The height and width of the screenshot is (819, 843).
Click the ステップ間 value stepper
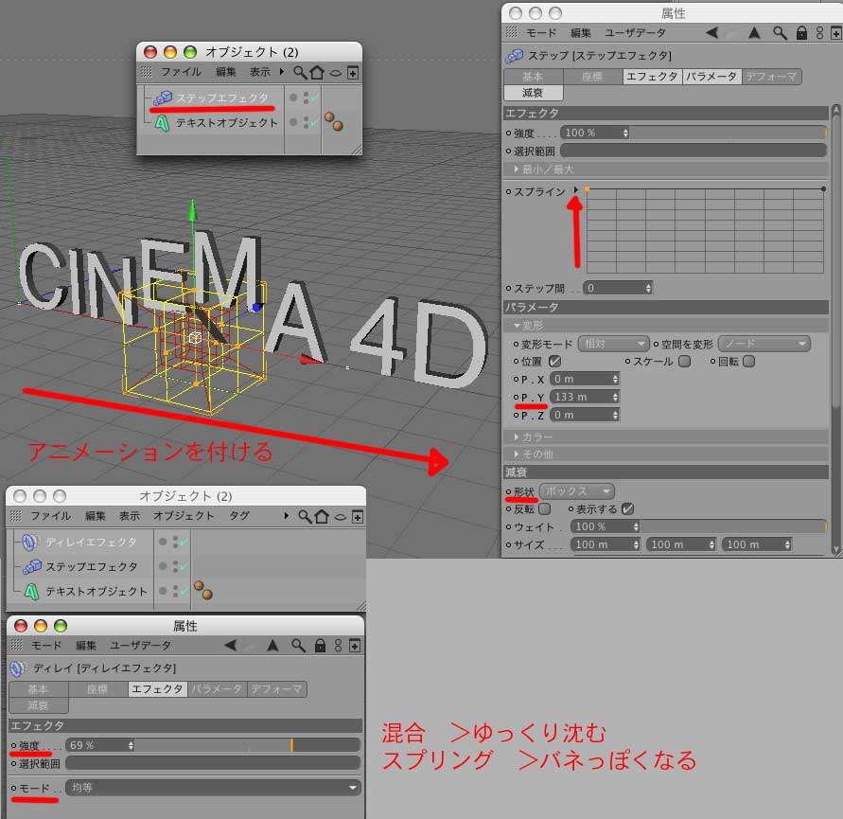(x=648, y=288)
